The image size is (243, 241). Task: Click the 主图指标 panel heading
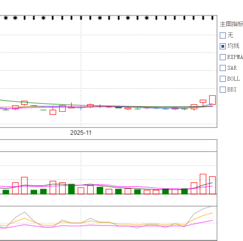231,24
